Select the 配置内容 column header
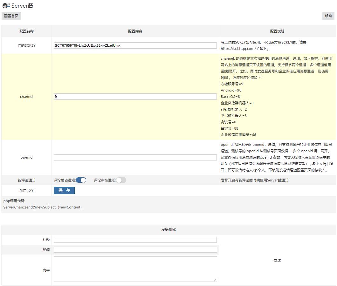Image resolution: width=337 pixels, height=286 pixels. click(x=135, y=31)
